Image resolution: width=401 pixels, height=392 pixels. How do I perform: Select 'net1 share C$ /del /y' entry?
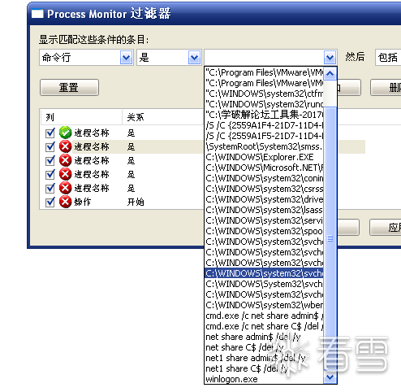[264, 368]
